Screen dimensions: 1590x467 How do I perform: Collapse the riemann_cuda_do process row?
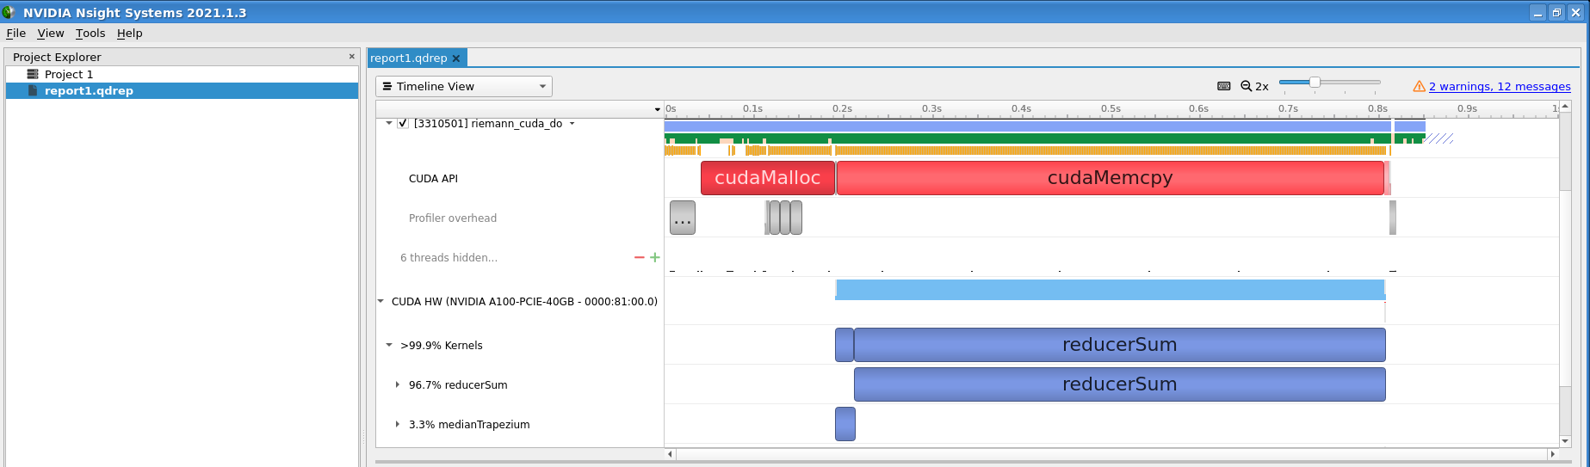389,123
